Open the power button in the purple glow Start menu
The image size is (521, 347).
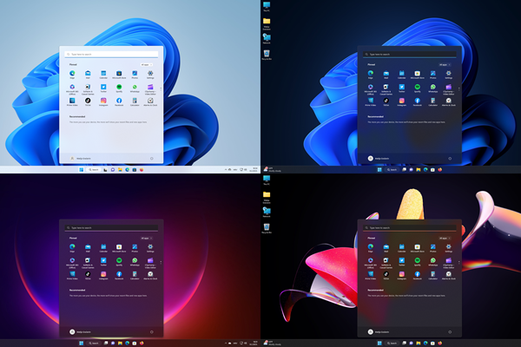point(152,331)
